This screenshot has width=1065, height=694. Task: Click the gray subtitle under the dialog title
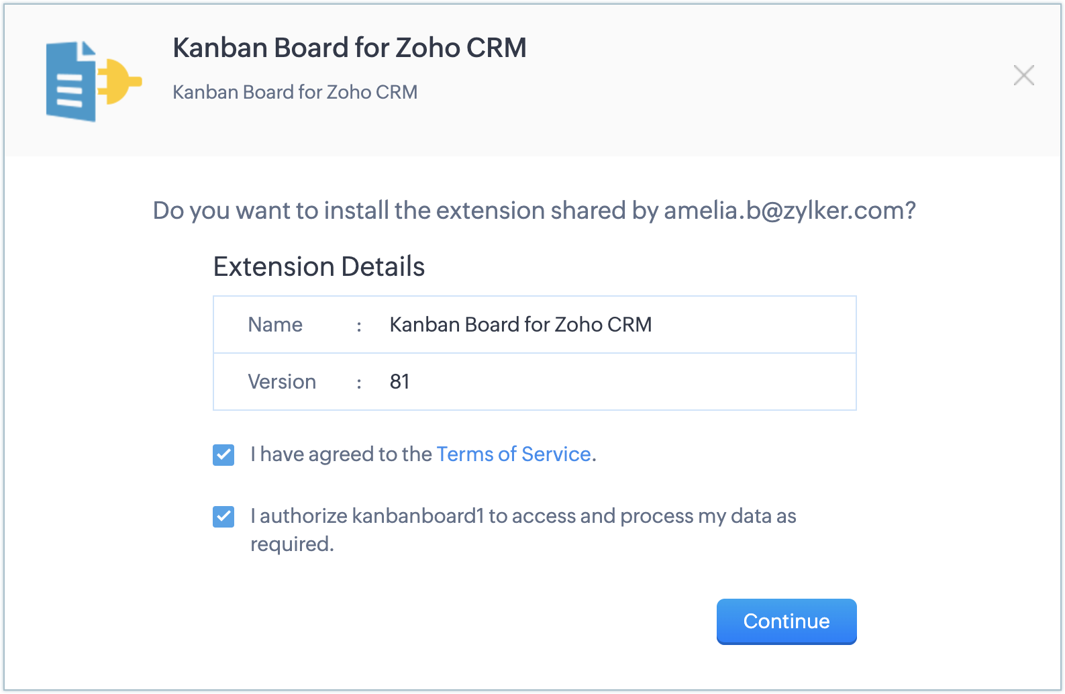(295, 92)
